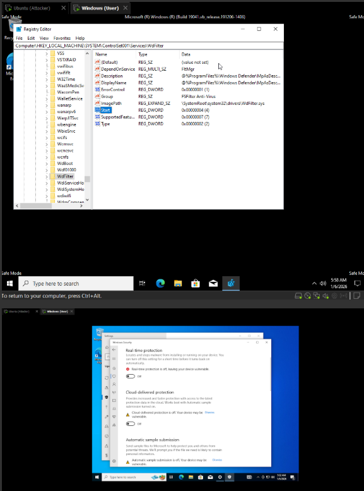The width and height of the screenshot is (364, 491).
Task: Go back in the Windows Security window
Action: (114, 350)
